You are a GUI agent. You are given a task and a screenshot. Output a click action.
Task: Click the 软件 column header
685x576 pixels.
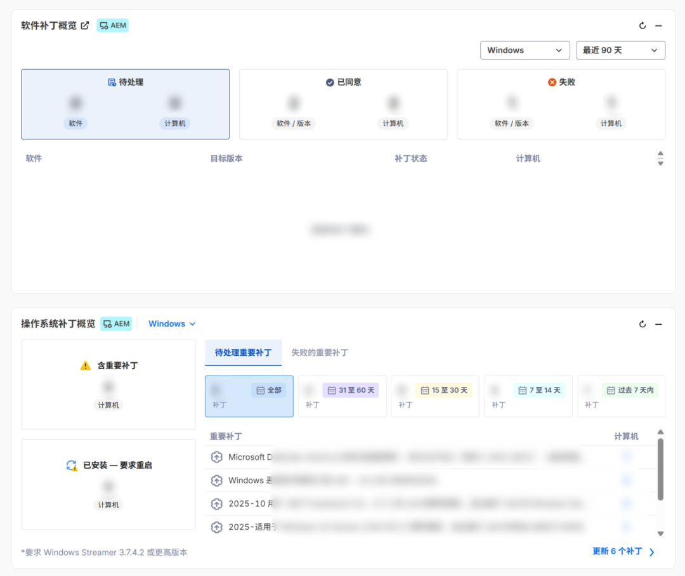coord(34,159)
